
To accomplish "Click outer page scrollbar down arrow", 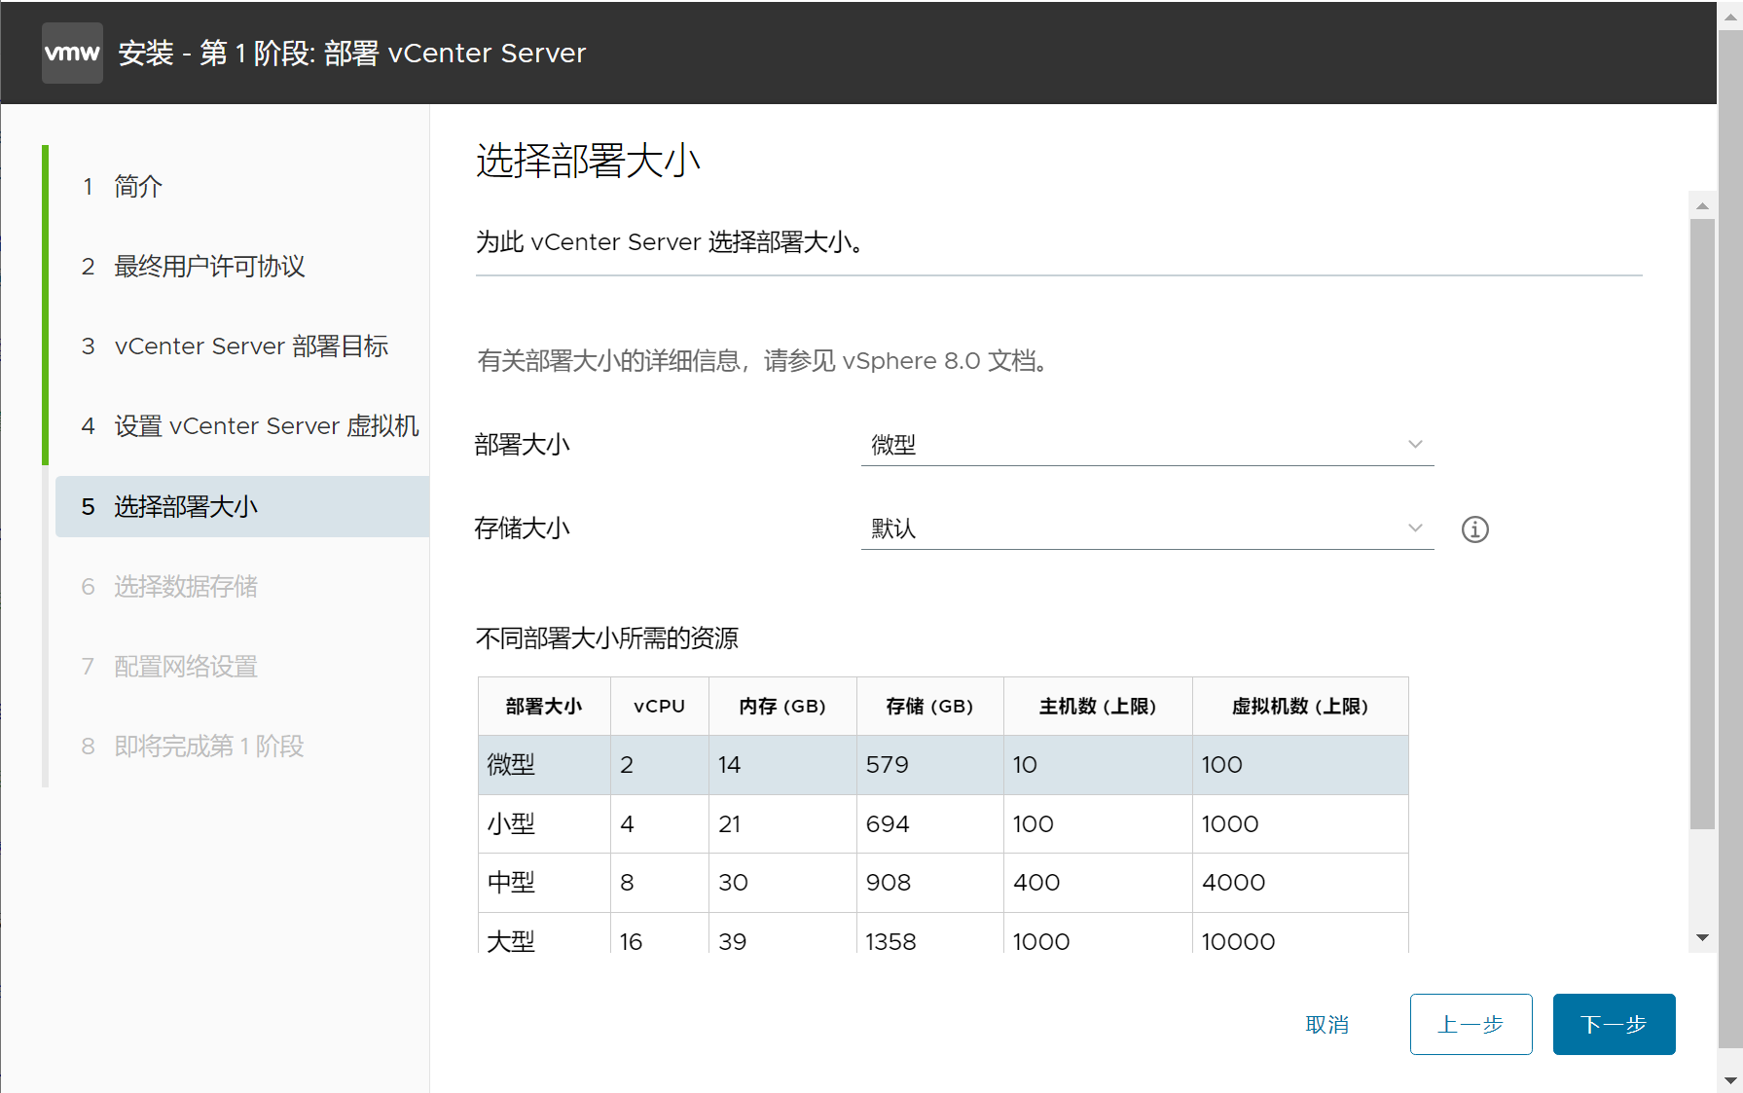I will pyautogui.click(x=1729, y=1080).
